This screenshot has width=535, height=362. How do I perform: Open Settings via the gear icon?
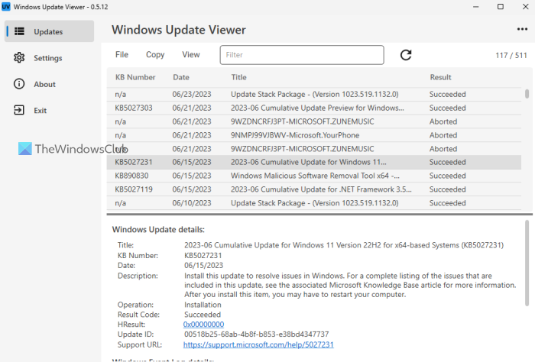click(19, 57)
